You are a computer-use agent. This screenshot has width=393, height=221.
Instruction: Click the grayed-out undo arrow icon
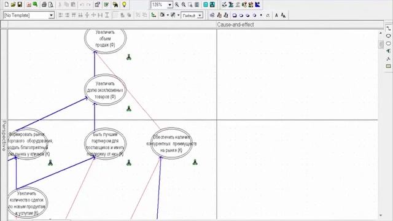[x=82, y=4]
